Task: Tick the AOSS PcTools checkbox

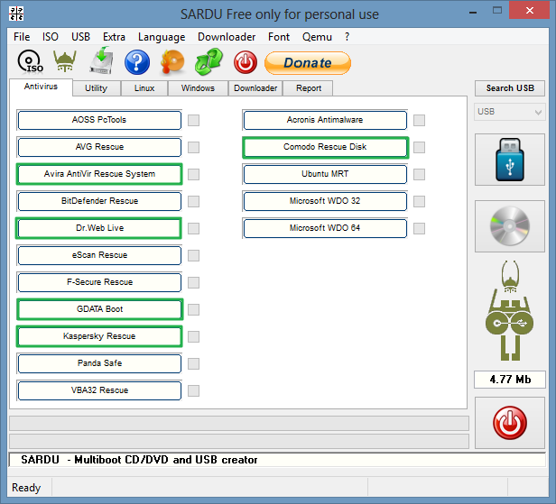Action: 193,120
